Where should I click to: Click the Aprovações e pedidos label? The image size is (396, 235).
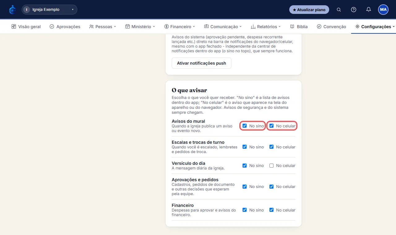pyautogui.click(x=195, y=180)
